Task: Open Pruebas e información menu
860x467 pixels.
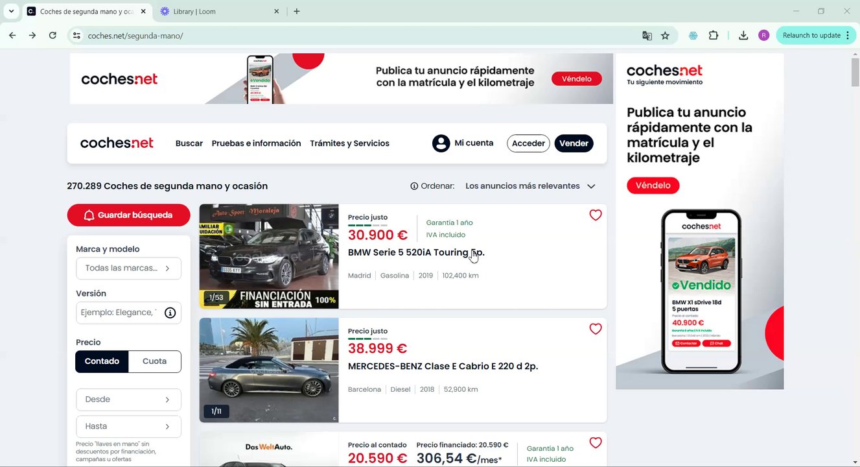Action: [x=256, y=143]
